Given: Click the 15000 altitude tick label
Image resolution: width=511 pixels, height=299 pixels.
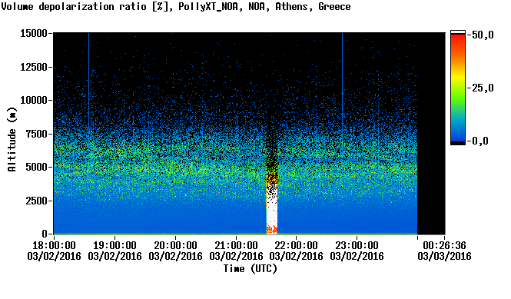Looking at the screenshot, I should point(34,33).
